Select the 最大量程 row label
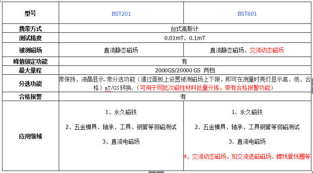Image resolution: width=313 pixels, height=173 pixels. pos(30,70)
